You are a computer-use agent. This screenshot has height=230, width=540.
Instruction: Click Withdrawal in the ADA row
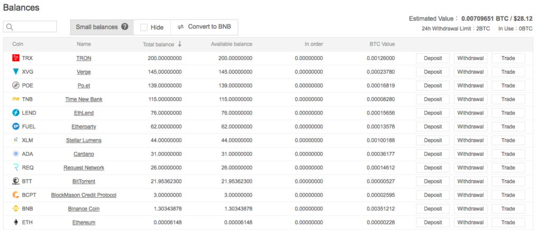coord(470,154)
